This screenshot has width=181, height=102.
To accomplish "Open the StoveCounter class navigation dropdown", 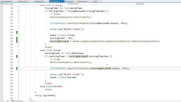I will [x=102, y=4].
